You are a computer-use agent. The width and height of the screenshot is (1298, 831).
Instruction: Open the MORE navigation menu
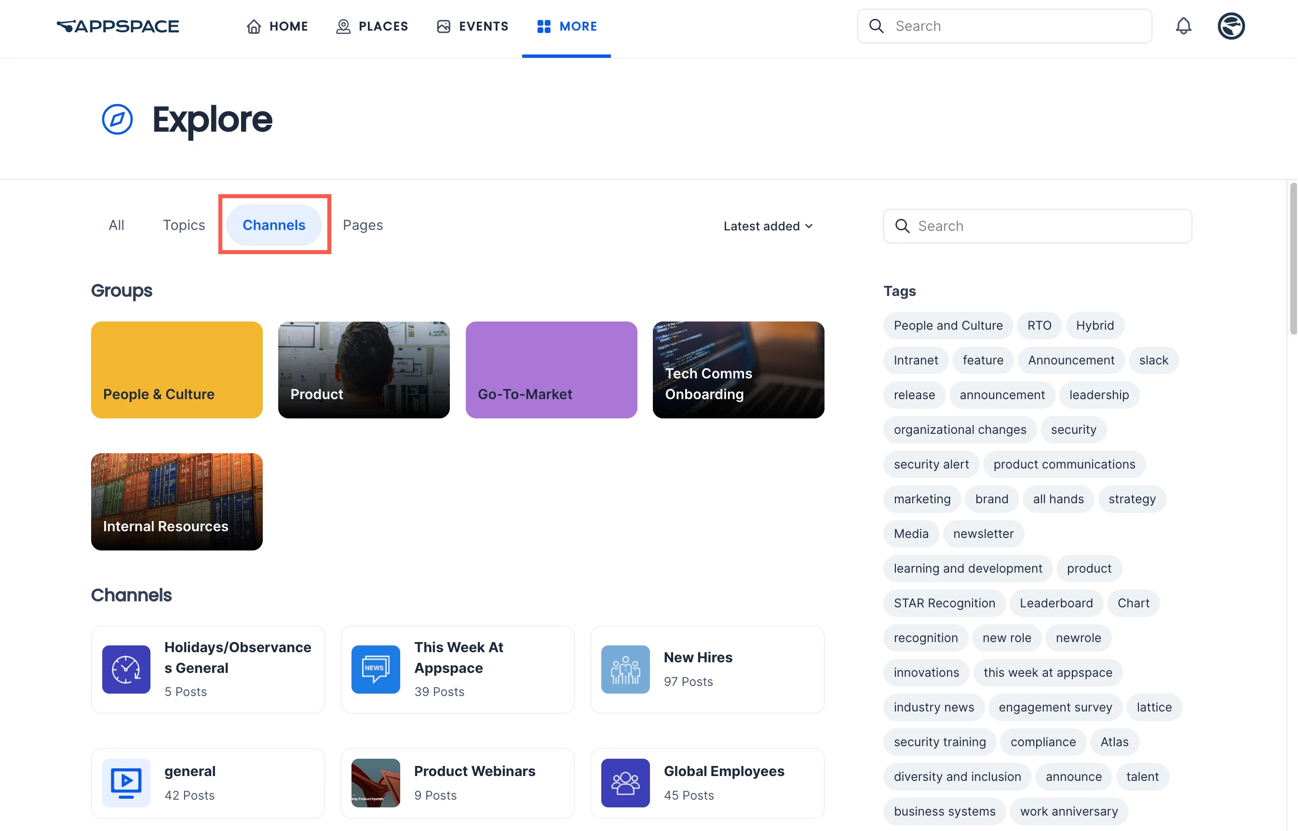(x=567, y=26)
